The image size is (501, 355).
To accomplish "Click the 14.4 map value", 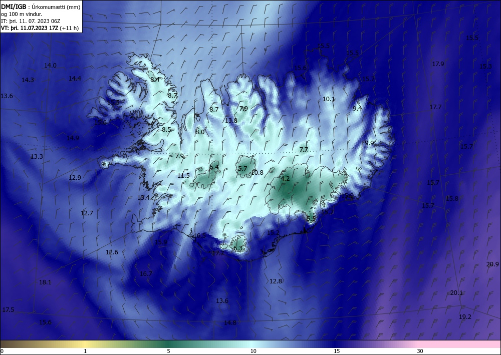I will click(75, 78).
